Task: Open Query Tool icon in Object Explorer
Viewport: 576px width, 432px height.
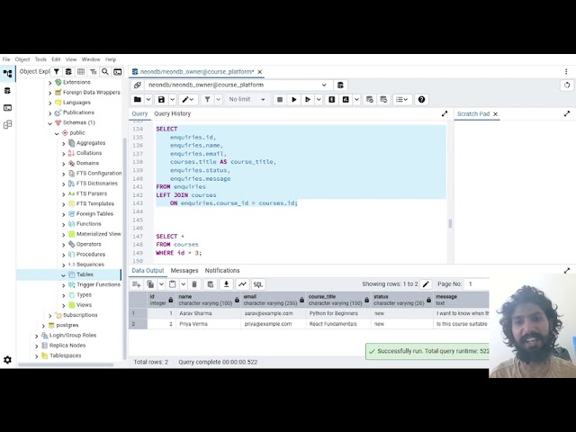Action: pyautogui.click(x=68, y=72)
